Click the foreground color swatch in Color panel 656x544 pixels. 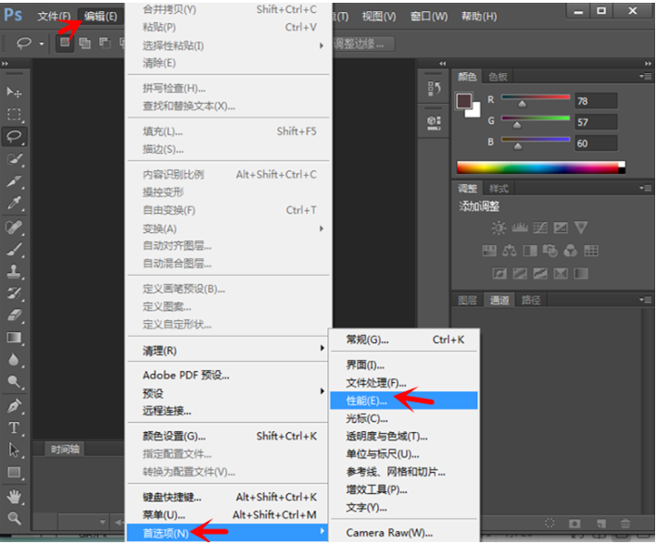[x=464, y=100]
